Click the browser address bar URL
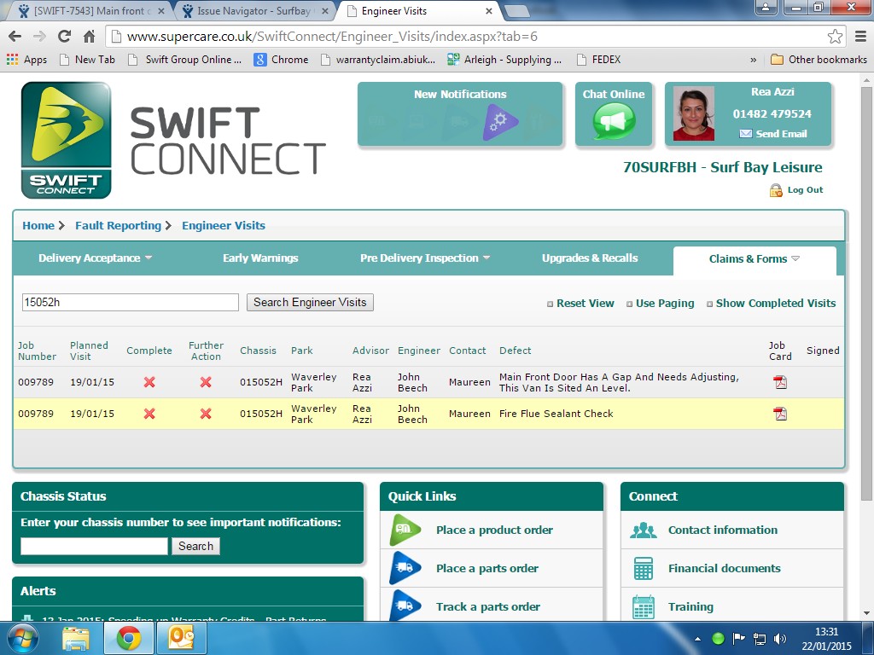The height and width of the screenshot is (655, 874). pos(332,37)
